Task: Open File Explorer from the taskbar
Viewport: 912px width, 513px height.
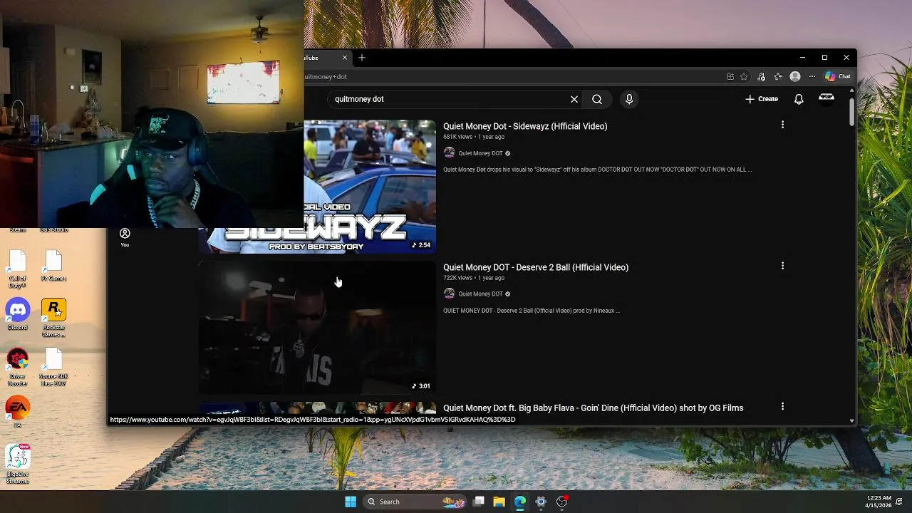Action: 499,502
